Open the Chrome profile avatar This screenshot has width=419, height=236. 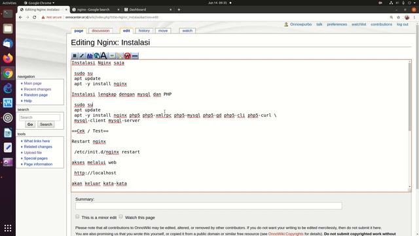pyautogui.click(x=407, y=17)
